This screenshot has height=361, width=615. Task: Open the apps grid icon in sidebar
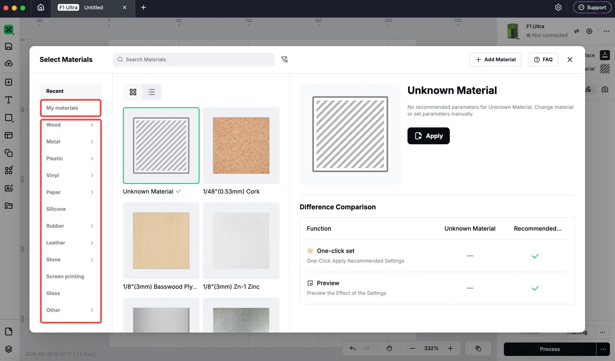tap(8, 171)
